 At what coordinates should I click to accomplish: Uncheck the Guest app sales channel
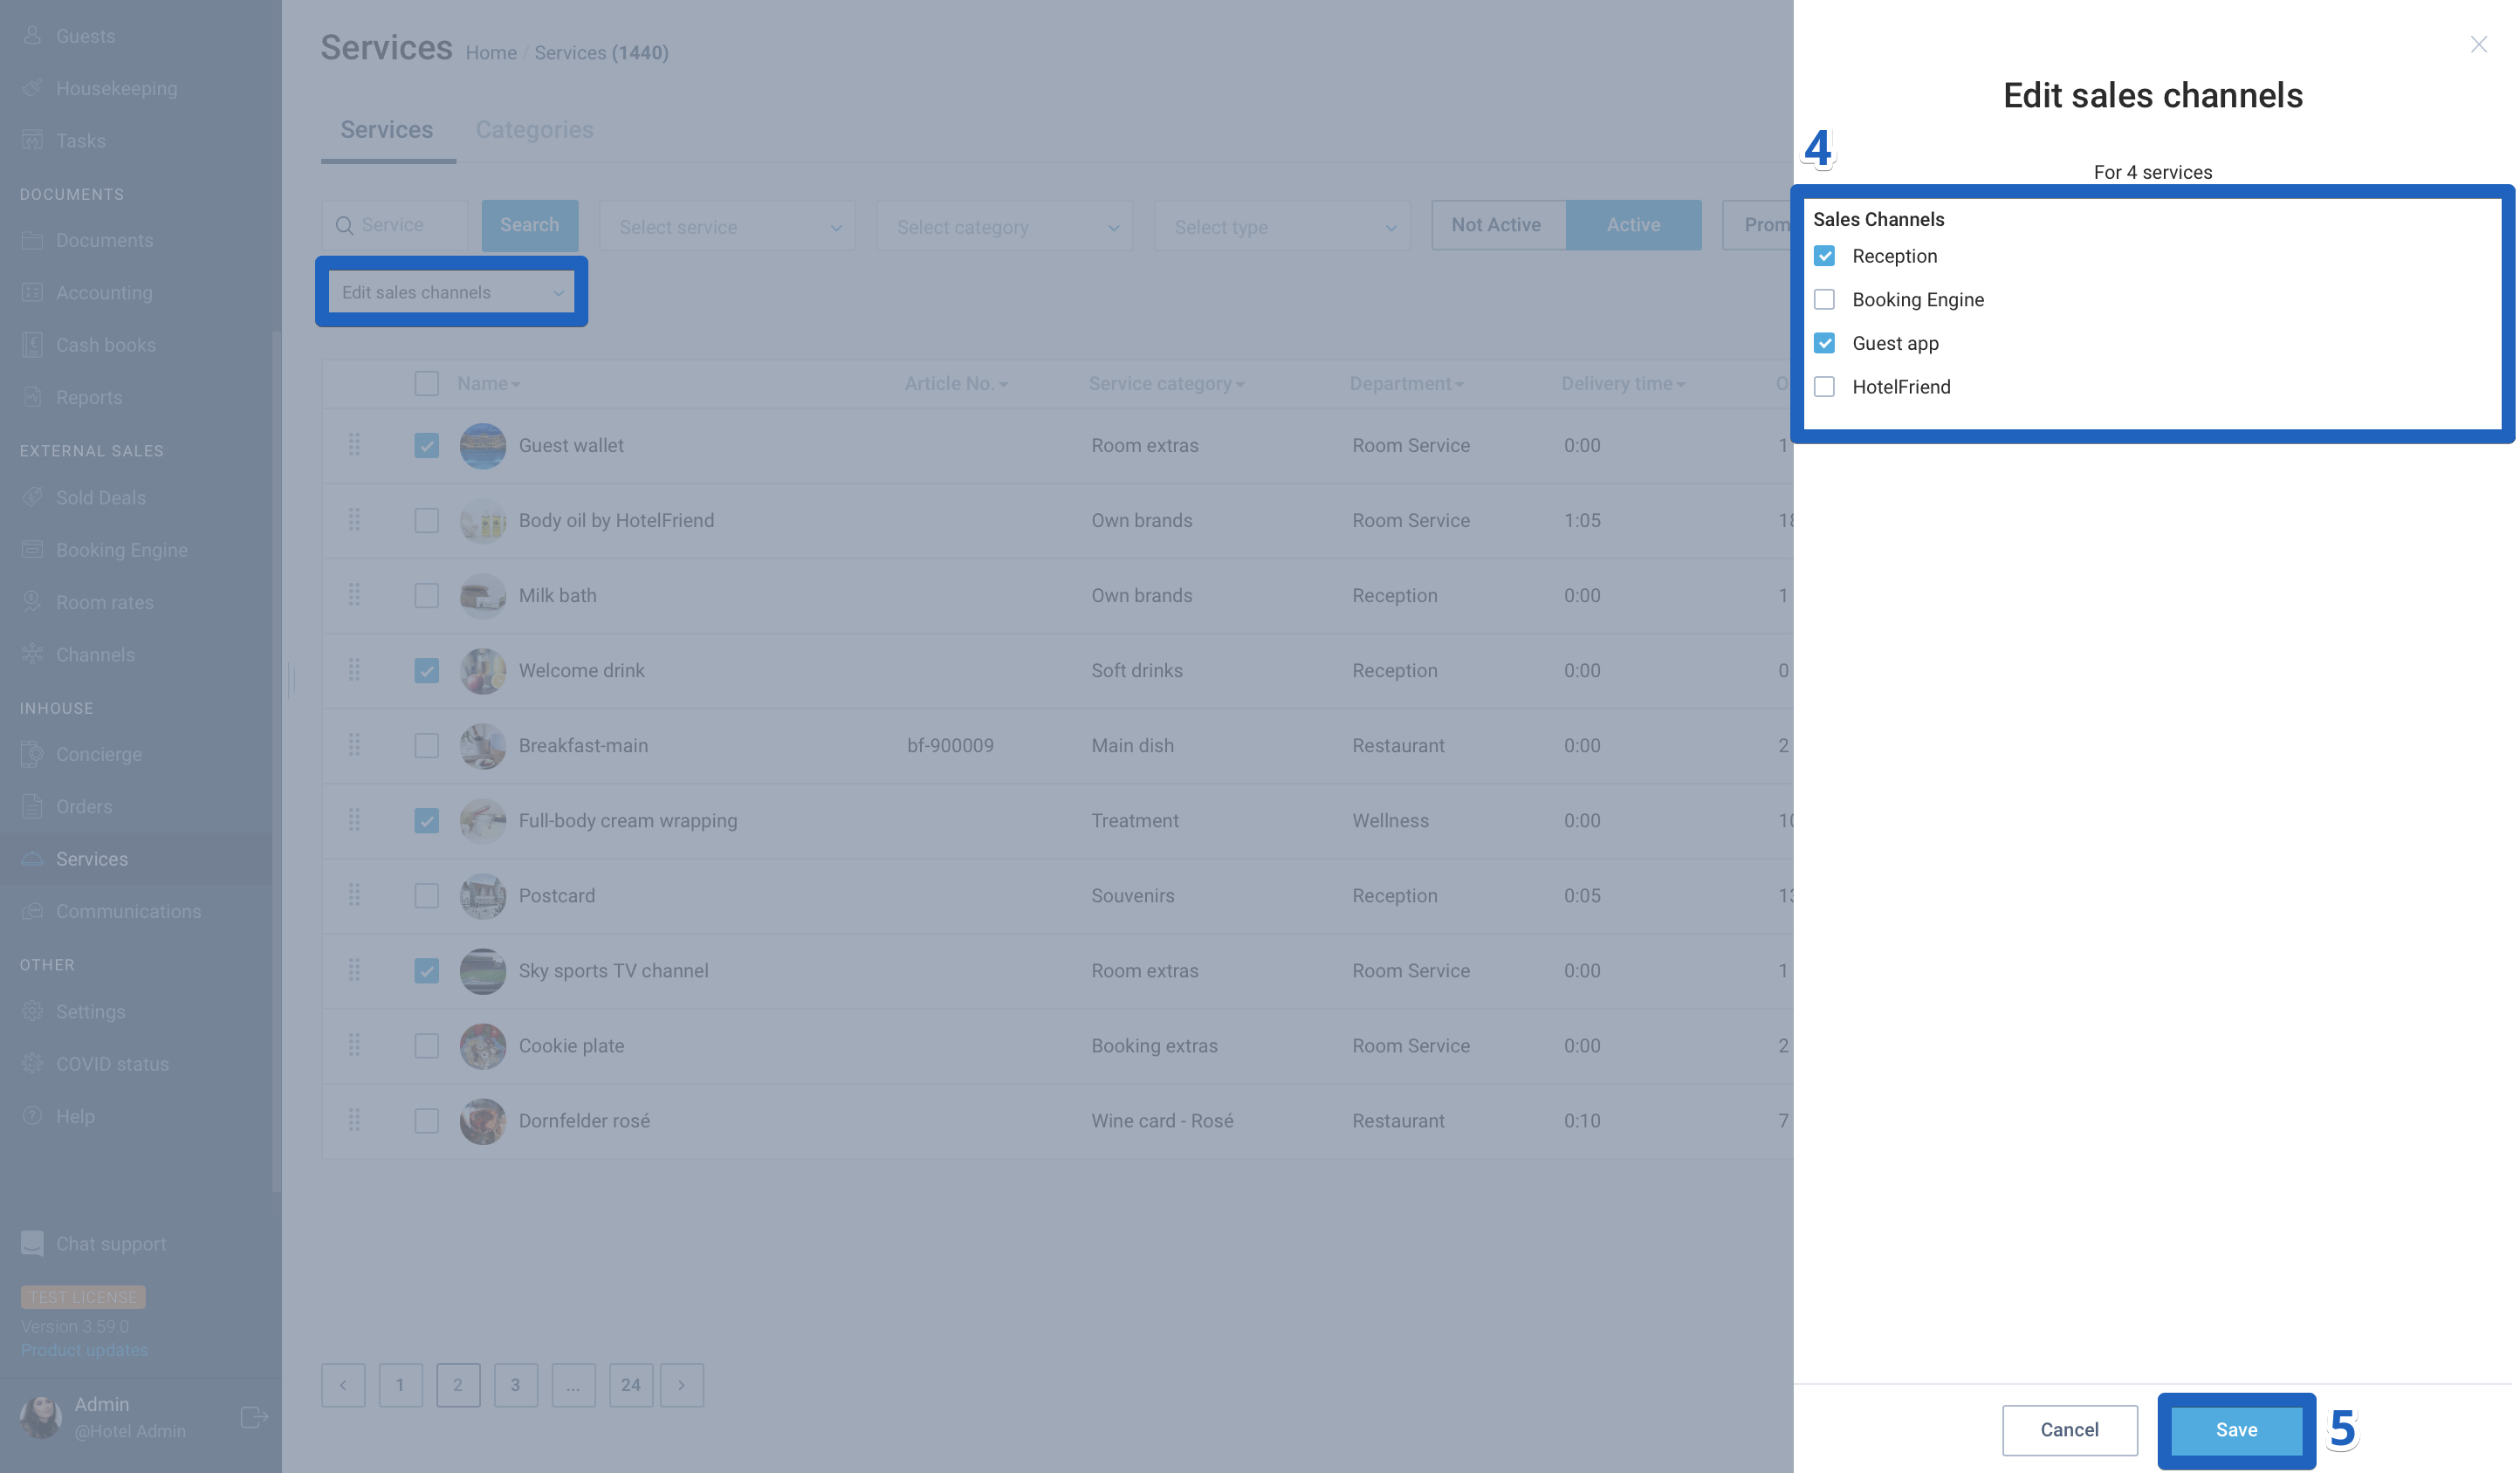1824,343
